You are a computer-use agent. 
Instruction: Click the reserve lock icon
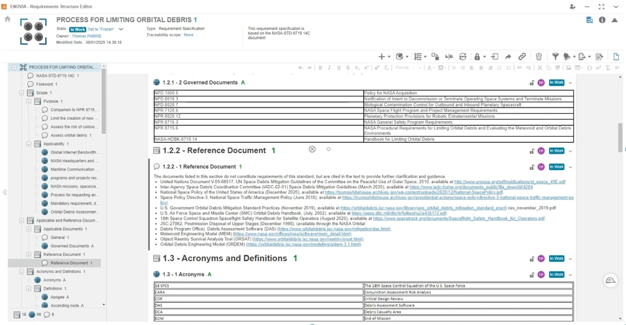click(x=477, y=57)
